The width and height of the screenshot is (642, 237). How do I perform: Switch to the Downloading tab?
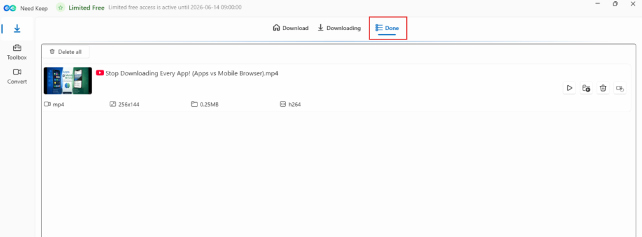pyautogui.click(x=339, y=28)
